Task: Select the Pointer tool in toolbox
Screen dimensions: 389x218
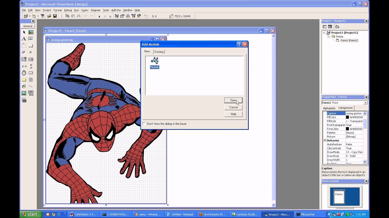Action: (24, 32)
